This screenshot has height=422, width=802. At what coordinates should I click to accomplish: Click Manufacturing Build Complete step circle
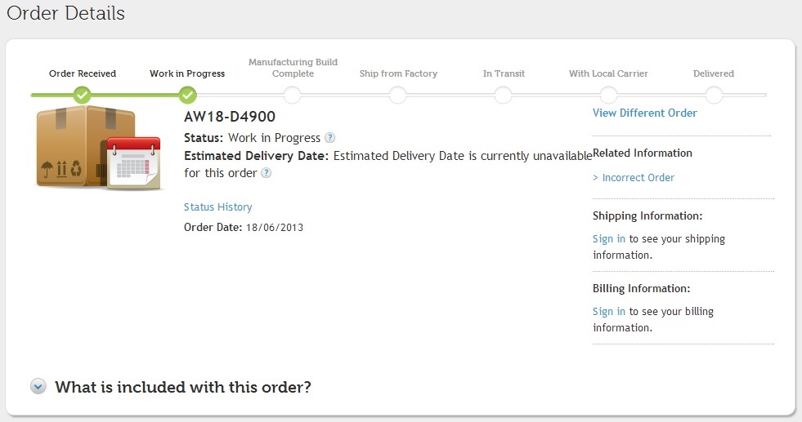[x=293, y=96]
